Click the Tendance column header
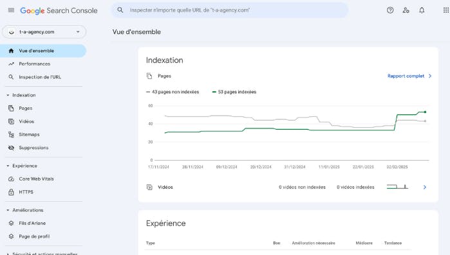Image resolution: width=450 pixels, height=255 pixels. pos(393,243)
